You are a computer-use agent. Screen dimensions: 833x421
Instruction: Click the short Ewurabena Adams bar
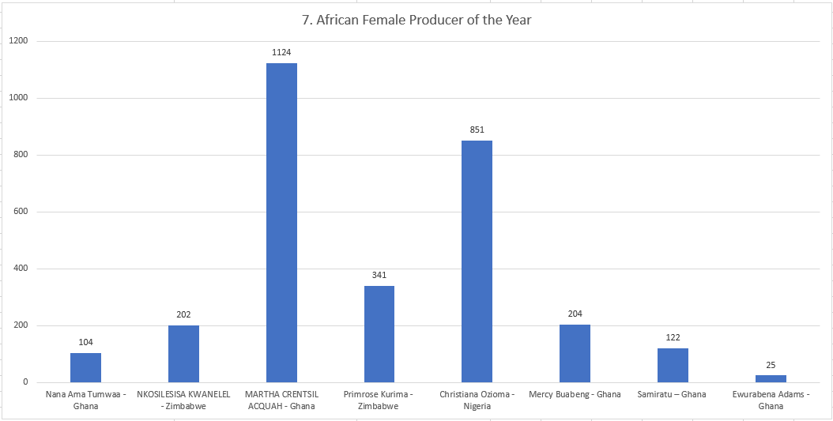pyautogui.click(x=771, y=378)
